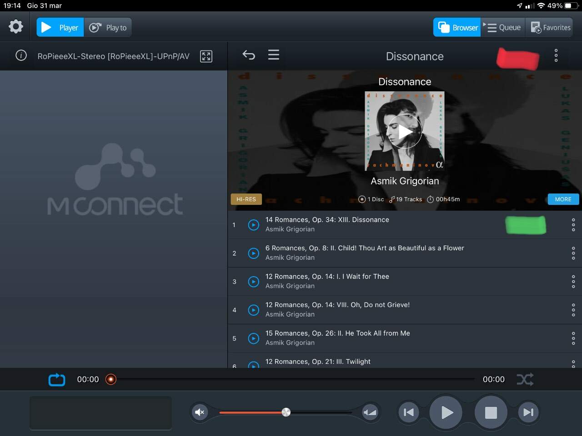Select track 6 Romances, Op. 8: II. Child! Thou Art

point(365,248)
